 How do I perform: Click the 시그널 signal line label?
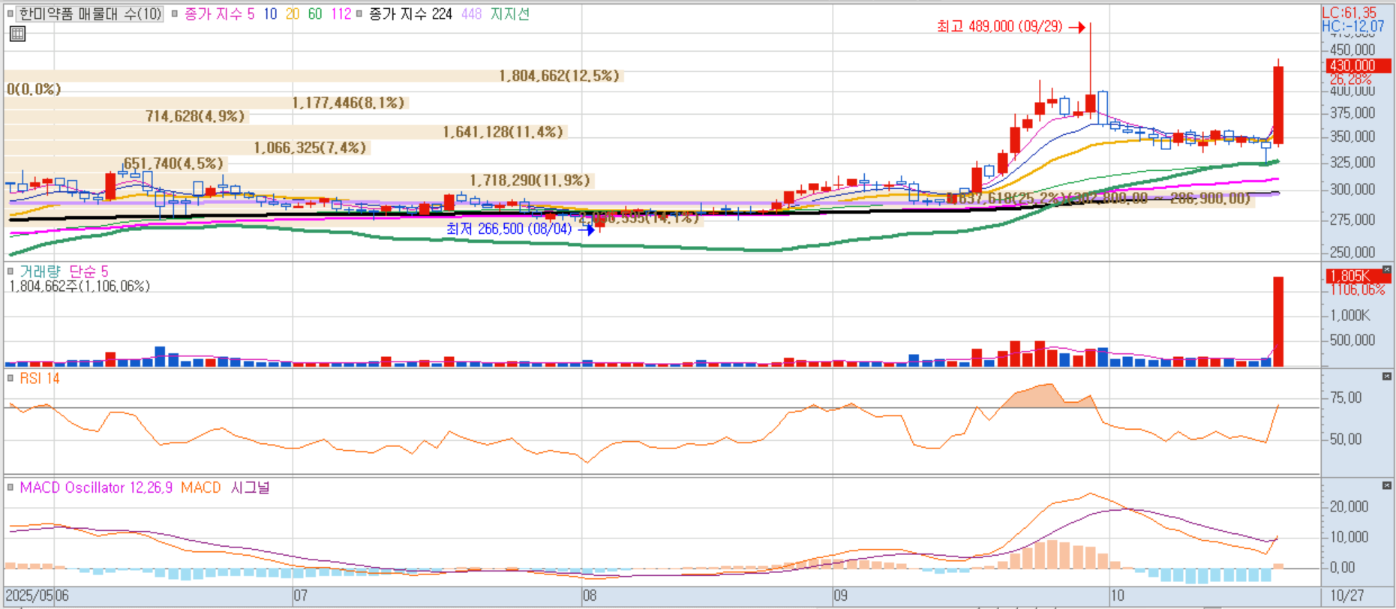coord(251,487)
